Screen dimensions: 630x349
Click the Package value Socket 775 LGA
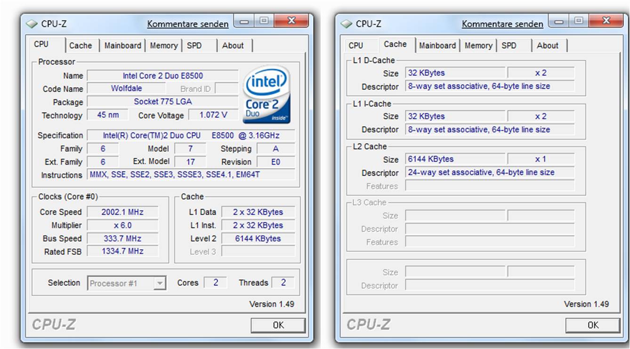coord(163,102)
